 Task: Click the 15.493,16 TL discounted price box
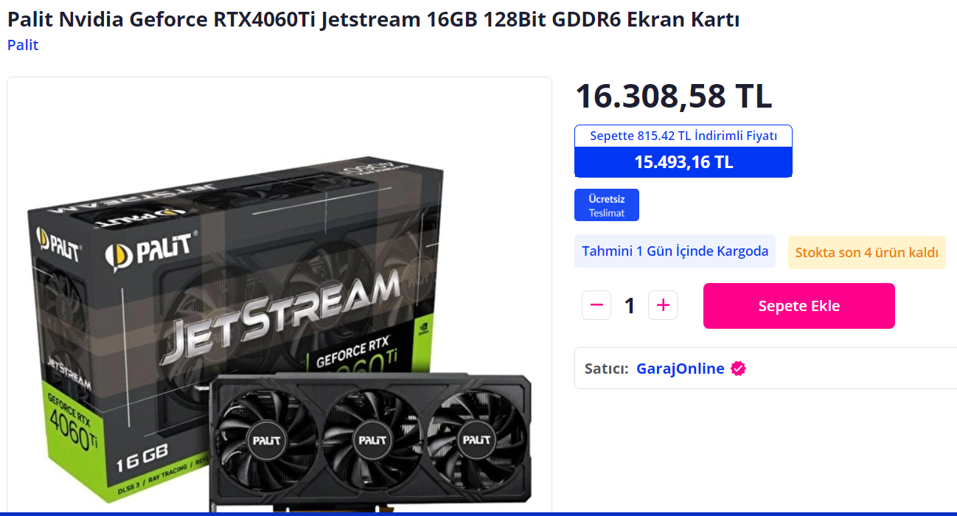(x=683, y=162)
